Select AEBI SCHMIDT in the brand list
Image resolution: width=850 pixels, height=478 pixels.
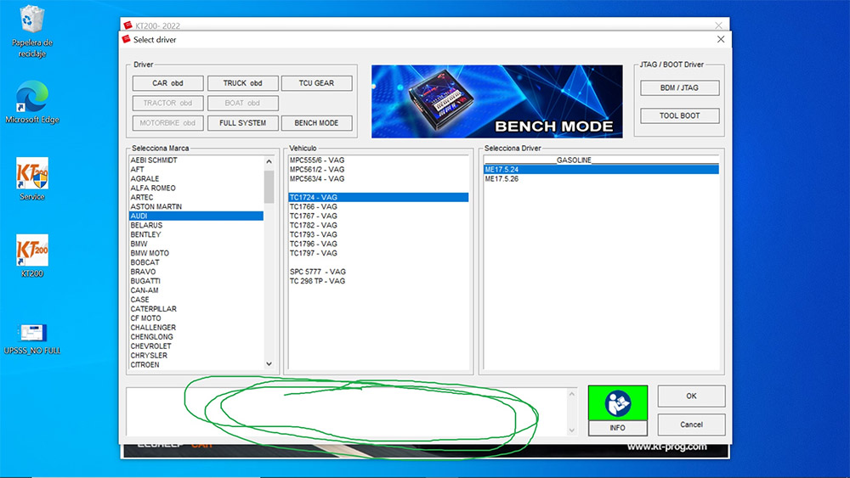[196, 160]
